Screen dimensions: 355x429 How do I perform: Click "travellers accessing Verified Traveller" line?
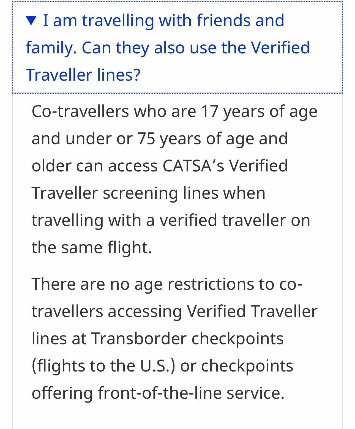coord(174,311)
